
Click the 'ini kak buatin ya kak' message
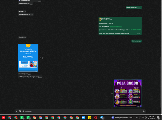click(25, 4)
